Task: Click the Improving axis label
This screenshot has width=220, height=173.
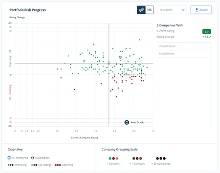Action: [x=10, y=61]
